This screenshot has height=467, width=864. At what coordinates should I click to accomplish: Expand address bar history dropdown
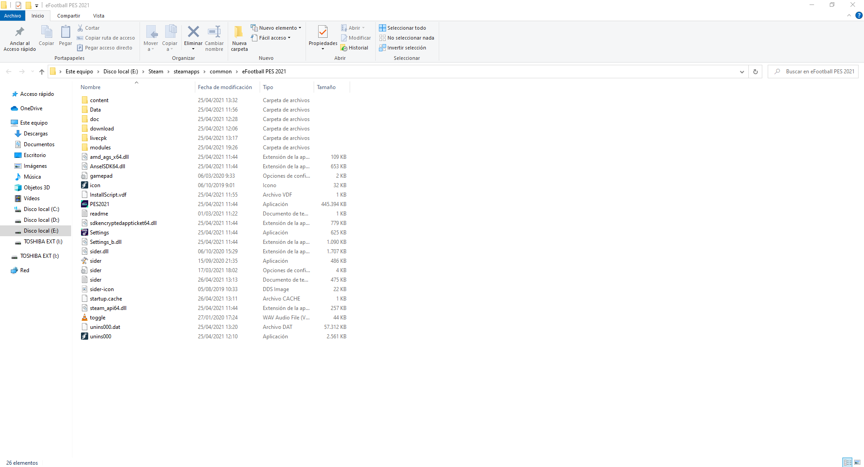tap(742, 72)
